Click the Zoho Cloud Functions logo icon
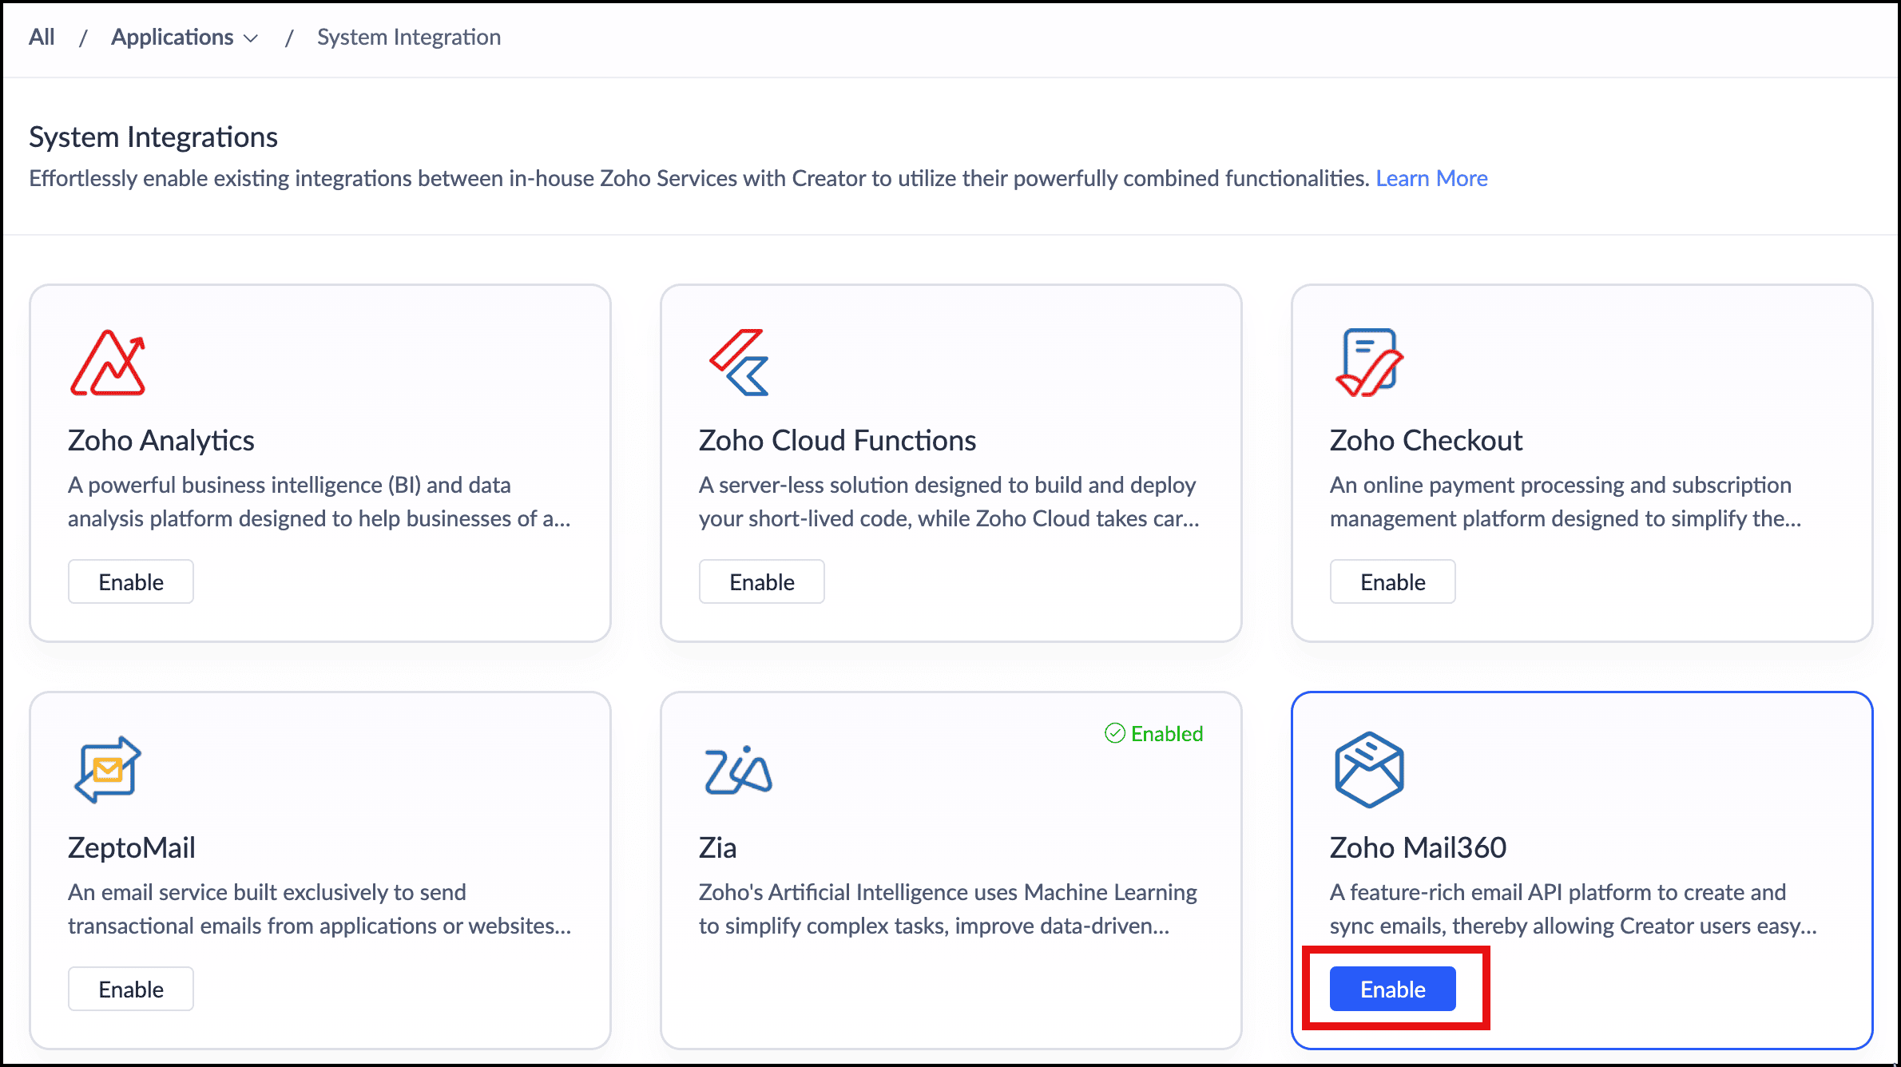 pyautogui.click(x=740, y=363)
